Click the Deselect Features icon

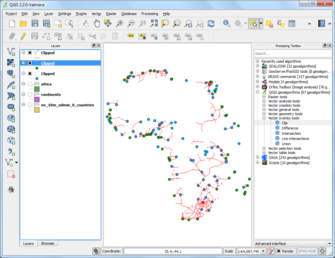click(269, 23)
